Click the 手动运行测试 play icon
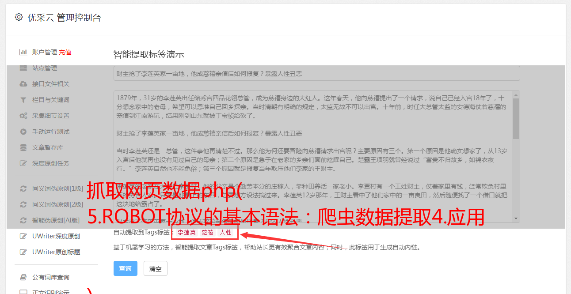The width and height of the screenshot is (571, 294). point(23,132)
